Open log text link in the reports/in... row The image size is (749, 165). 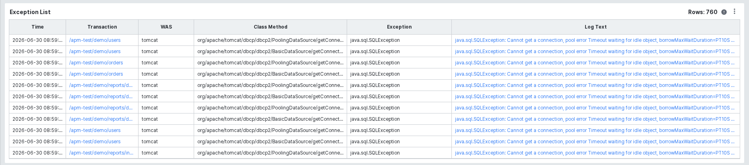[595, 153]
